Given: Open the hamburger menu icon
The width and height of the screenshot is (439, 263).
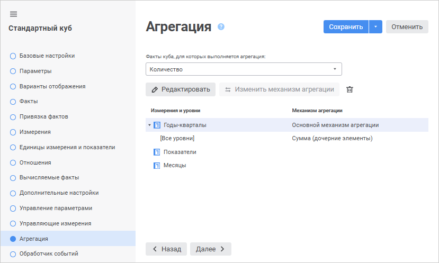Looking at the screenshot, I should click(14, 14).
